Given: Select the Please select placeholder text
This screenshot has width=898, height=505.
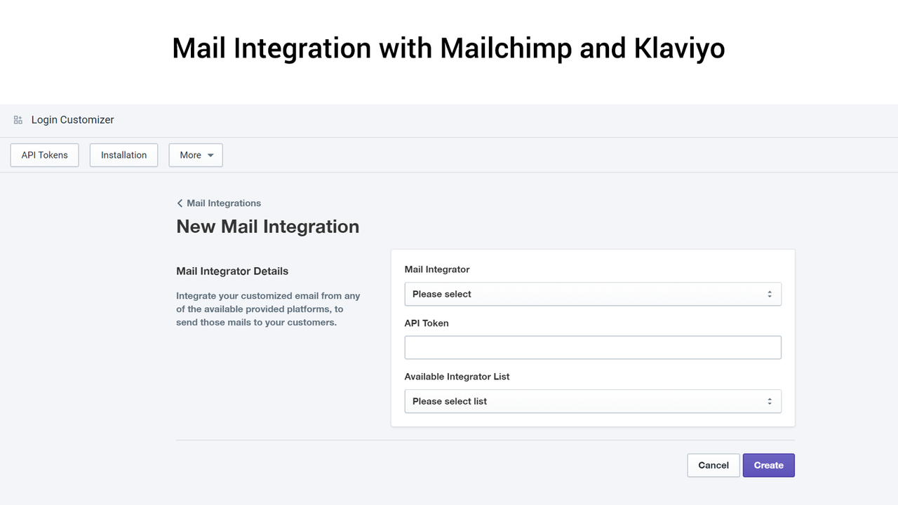Looking at the screenshot, I should tap(441, 294).
